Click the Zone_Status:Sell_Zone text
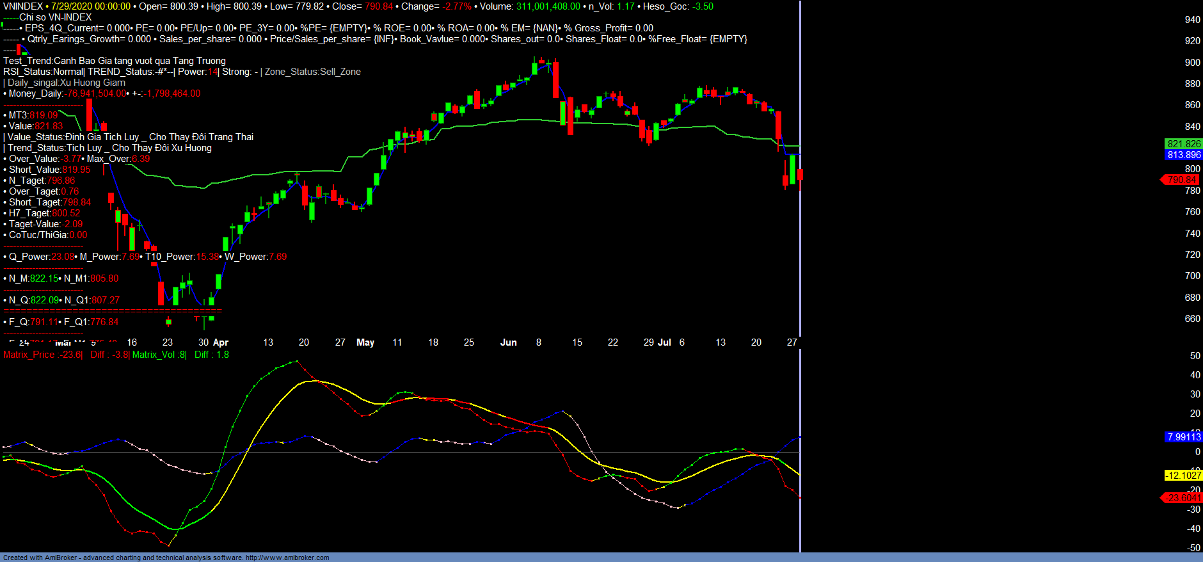The width and height of the screenshot is (1203, 562). point(312,72)
